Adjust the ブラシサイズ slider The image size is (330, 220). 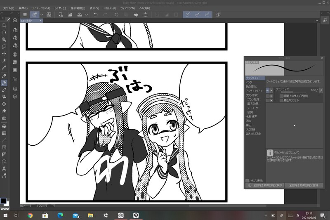point(292,92)
